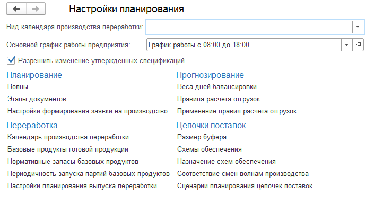Viewport: 383px width, 212px height.
Task: Open "Базовые продукты готовой продукции" link
Action: click(x=68, y=149)
